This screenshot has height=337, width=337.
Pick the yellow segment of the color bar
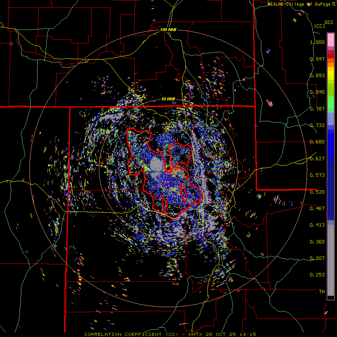click(331, 73)
